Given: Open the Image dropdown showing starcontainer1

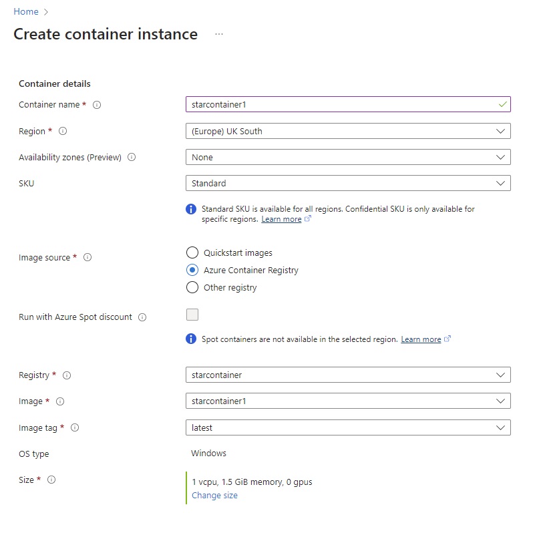Looking at the screenshot, I should pos(348,401).
